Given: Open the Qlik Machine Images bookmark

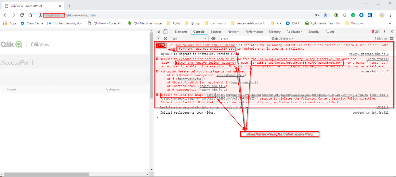Looking at the screenshot, I should [x=147, y=23].
